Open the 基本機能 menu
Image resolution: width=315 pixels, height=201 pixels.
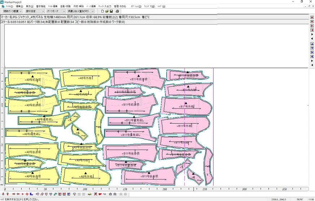41,6
